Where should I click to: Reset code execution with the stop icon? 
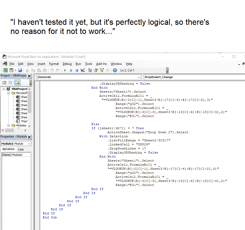[x=77, y=70]
